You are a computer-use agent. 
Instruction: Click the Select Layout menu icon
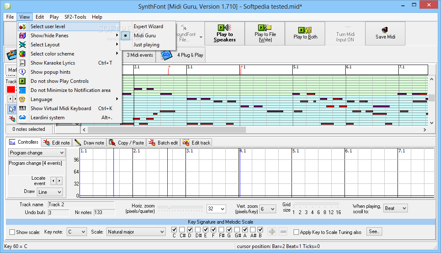[x=22, y=45]
